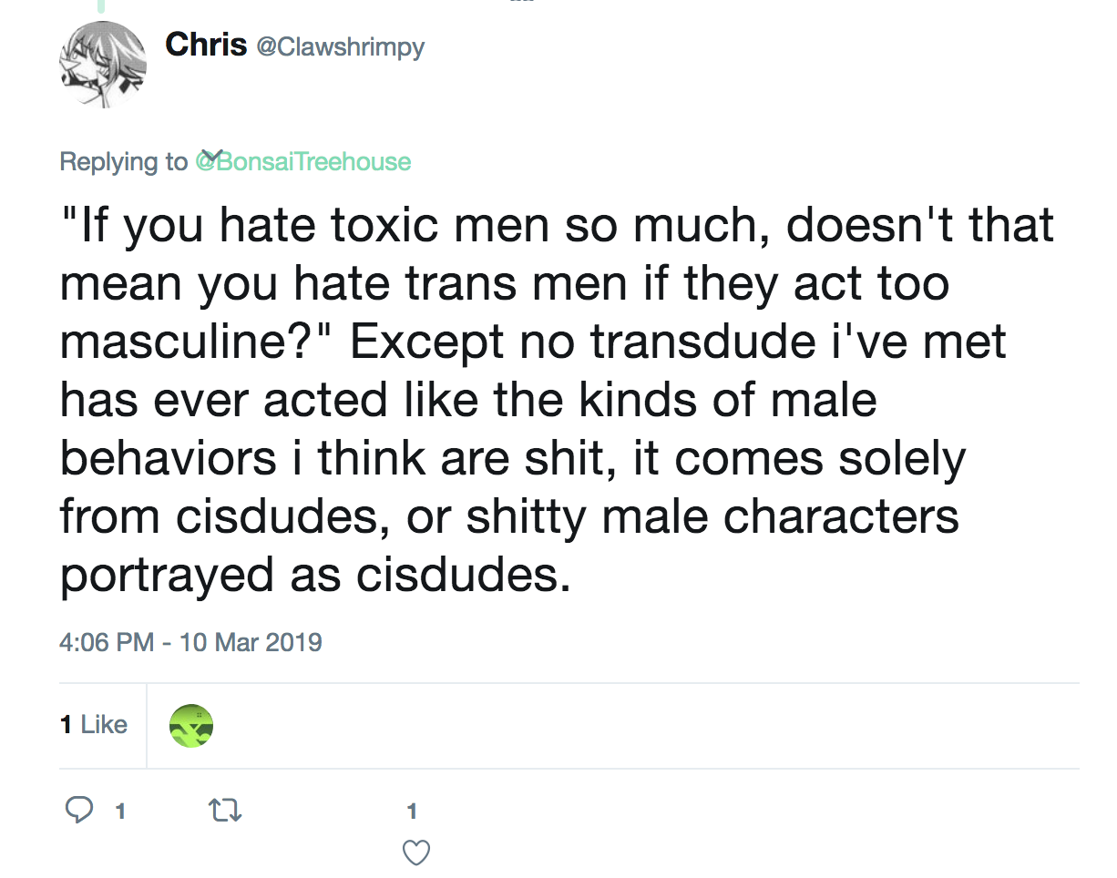Open the @BonsaiTreehouse mention link
This screenshot has height=878, width=1117.
click(303, 162)
